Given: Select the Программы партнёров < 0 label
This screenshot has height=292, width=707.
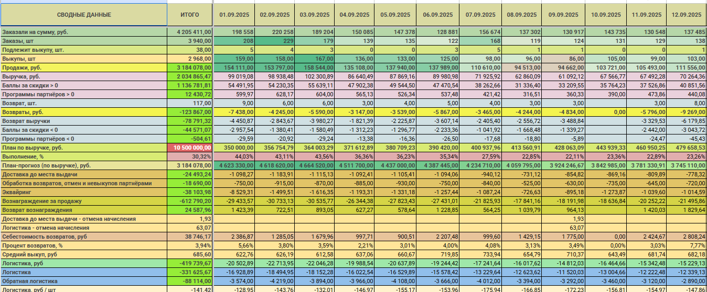Looking at the screenshot, I should coord(84,139).
